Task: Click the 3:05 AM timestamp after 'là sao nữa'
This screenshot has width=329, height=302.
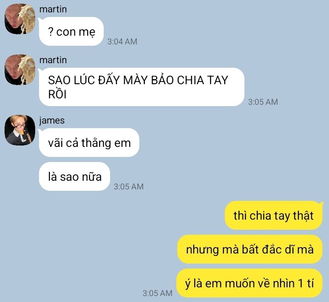Action: click(128, 187)
